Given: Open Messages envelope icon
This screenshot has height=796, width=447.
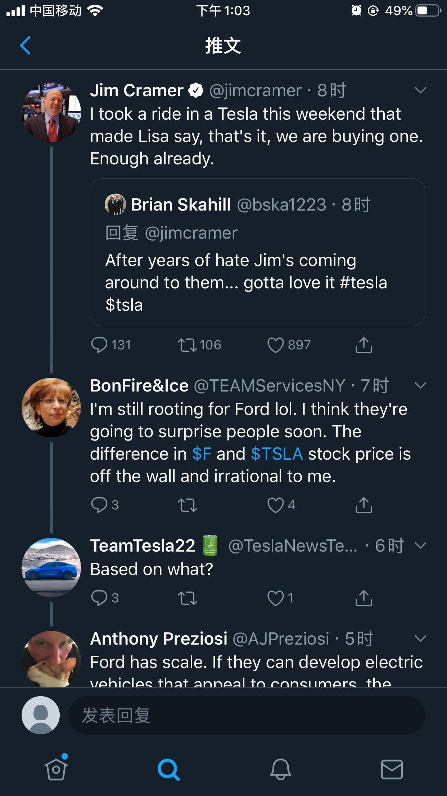Looking at the screenshot, I should pyautogui.click(x=392, y=769).
